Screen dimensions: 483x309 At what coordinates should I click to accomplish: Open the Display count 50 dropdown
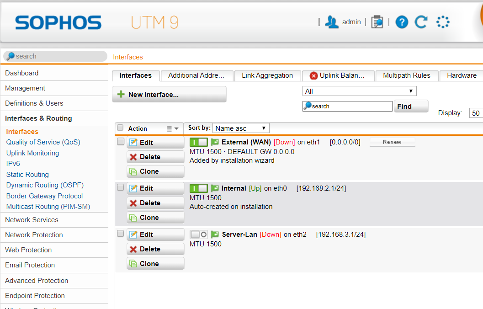pyautogui.click(x=476, y=113)
